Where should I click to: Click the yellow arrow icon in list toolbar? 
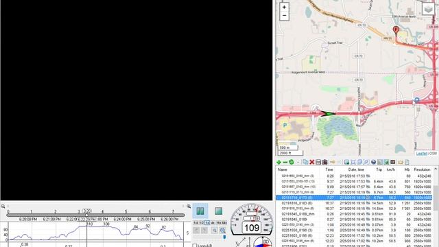coord(332,162)
